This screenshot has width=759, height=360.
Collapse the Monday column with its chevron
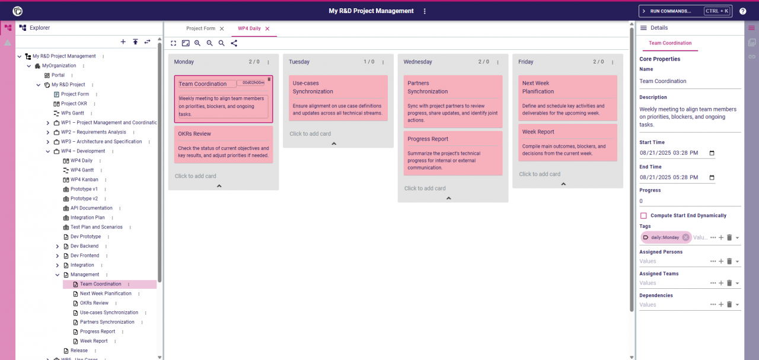219,186
